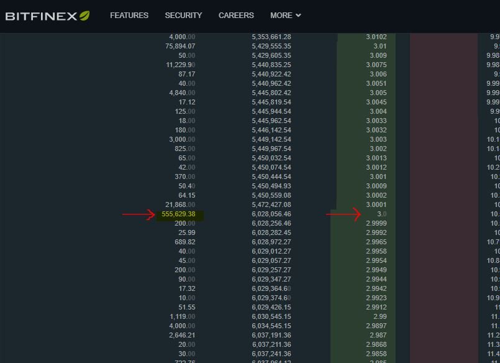Screen dimensions: 500x363
Task: Click cumulative total 6,029,012.27
Action: pos(271,251)
